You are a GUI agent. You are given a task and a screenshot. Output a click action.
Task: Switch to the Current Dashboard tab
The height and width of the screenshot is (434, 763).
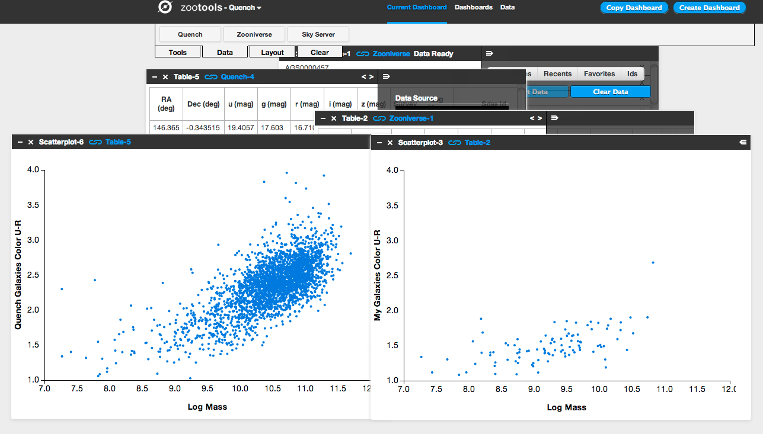pos(417,7)
